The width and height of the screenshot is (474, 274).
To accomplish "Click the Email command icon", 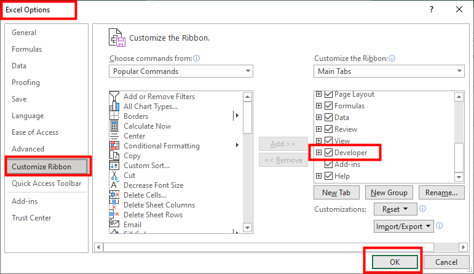I will click(114, 224).
